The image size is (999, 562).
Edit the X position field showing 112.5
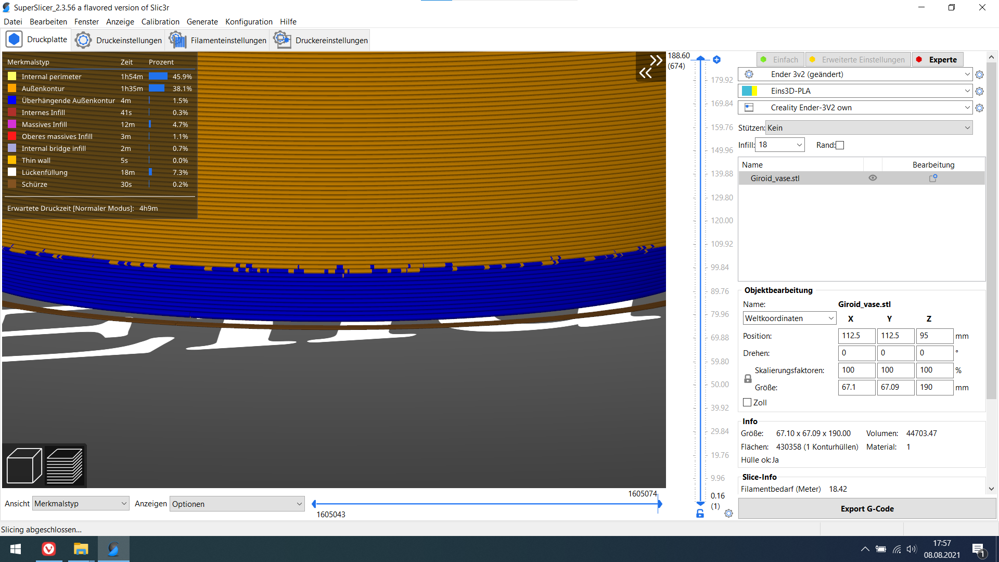(x=856, y=336)
